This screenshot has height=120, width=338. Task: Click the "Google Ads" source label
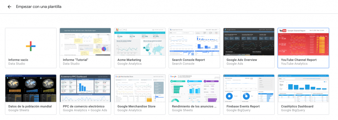(x=235, y=64)
